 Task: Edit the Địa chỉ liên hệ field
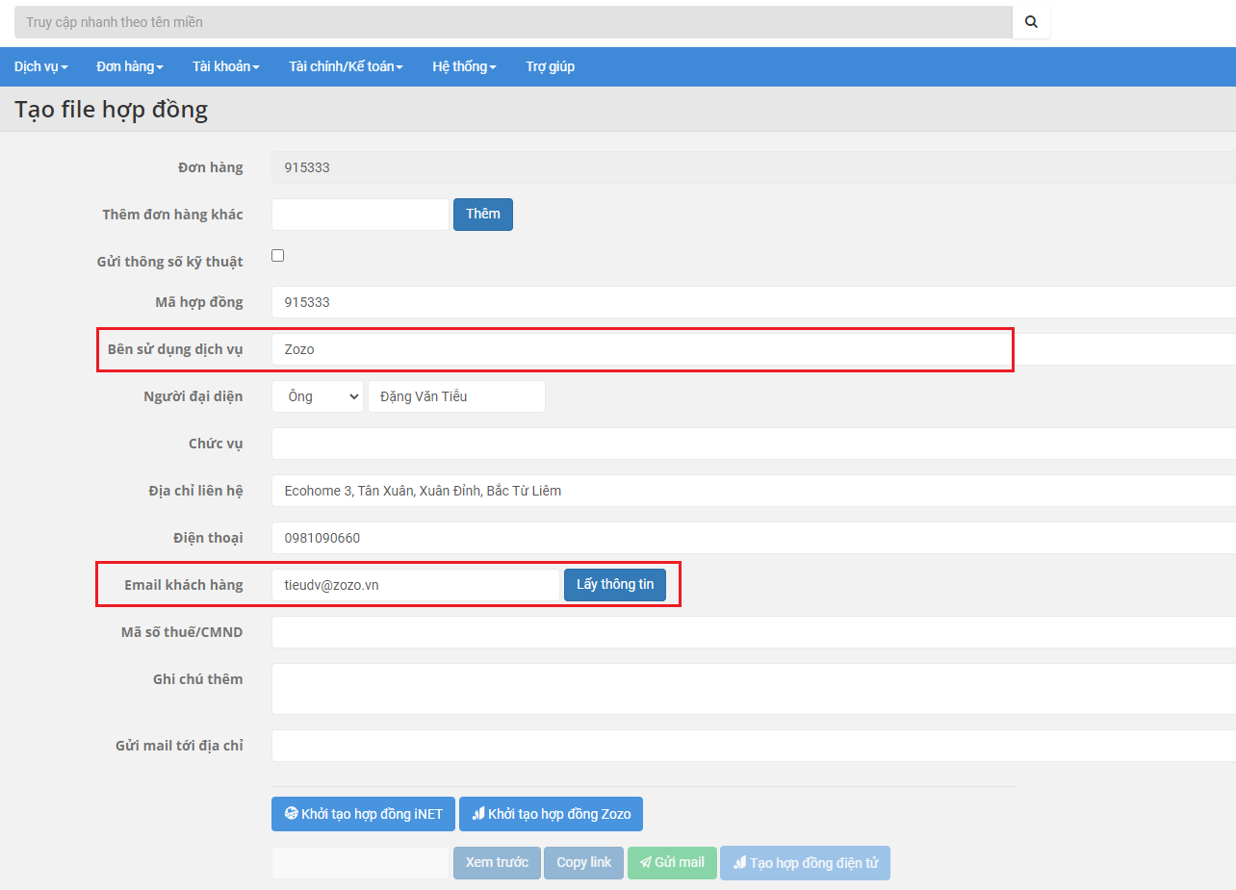(754, 491)
